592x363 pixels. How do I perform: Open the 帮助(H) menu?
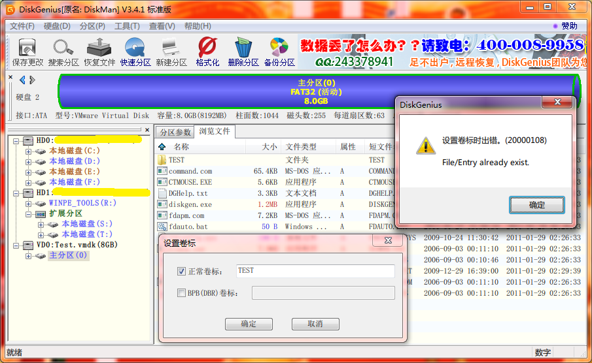pos(198,26)
